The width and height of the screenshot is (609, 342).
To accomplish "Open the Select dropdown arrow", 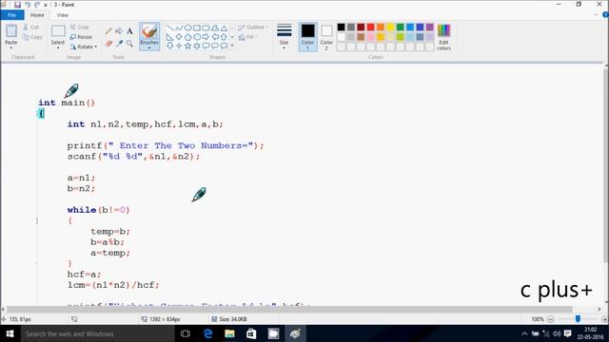I will click(58, 47).
